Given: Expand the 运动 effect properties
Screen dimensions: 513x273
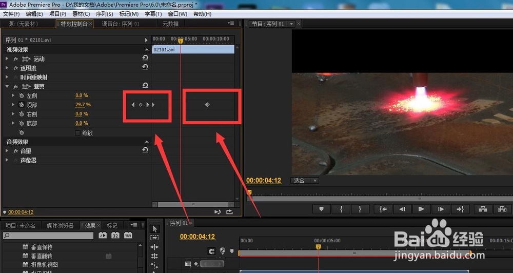Looking at the screenshot, I should (x=7, y=59).
